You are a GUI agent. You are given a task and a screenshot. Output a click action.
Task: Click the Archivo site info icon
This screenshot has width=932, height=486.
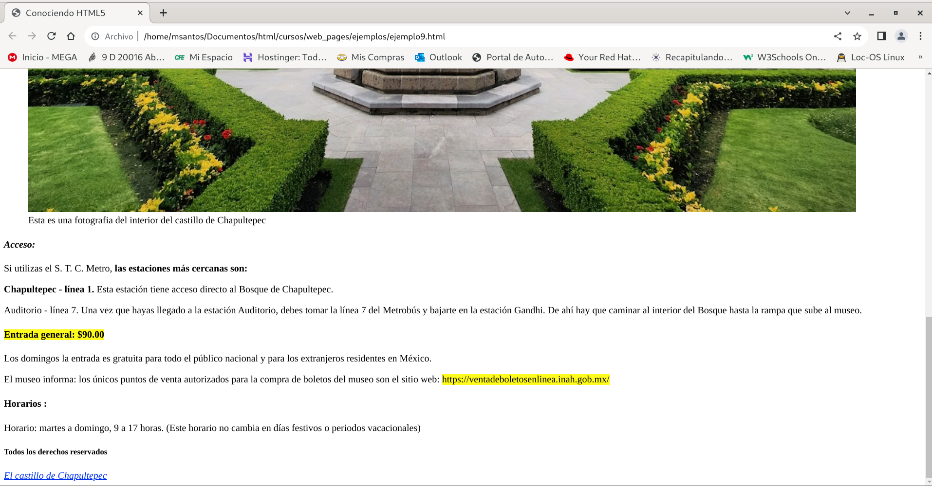click(x=95, y=36)
